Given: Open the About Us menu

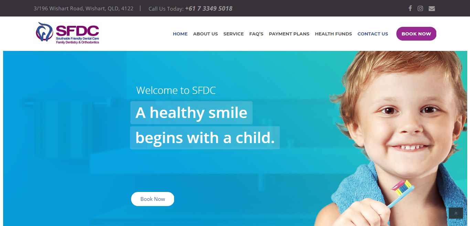Looking at the screenshot, I should (205, 34).
